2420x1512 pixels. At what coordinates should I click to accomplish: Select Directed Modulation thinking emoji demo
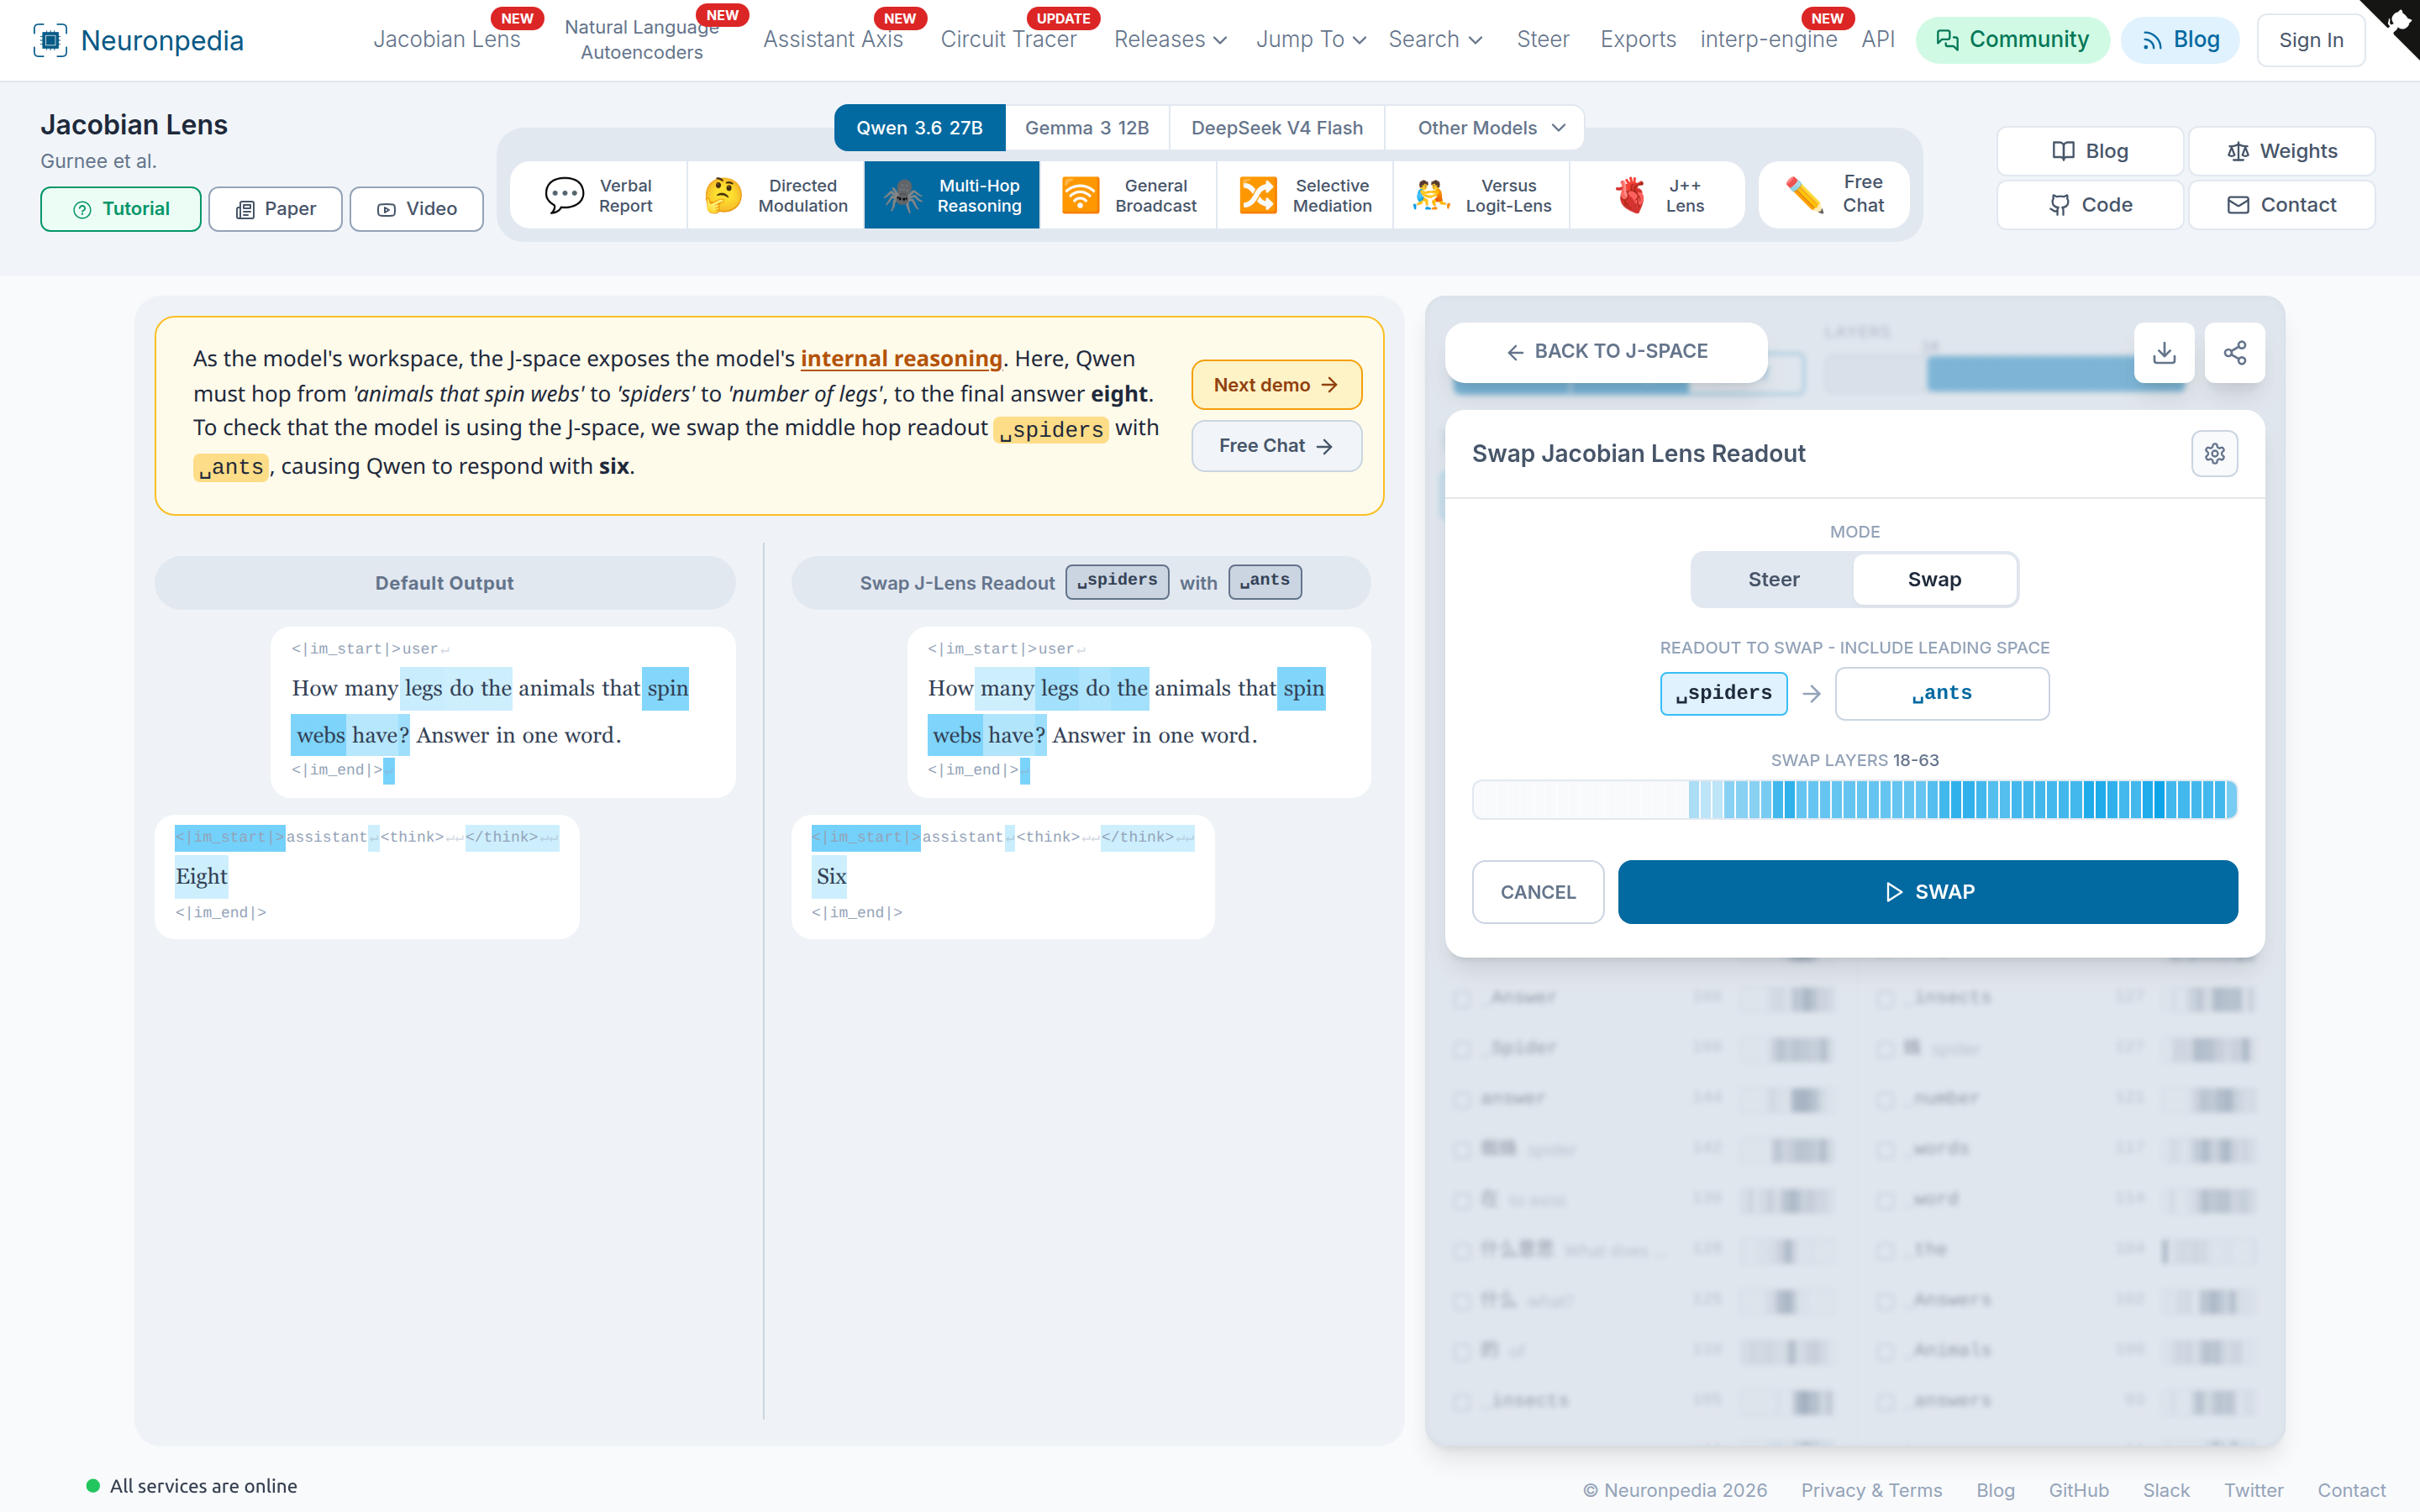click(x=776, y=195)
